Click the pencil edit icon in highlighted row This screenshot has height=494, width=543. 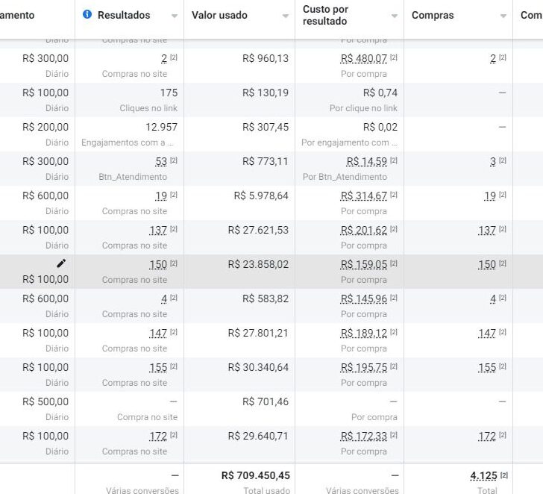[61, 263]
